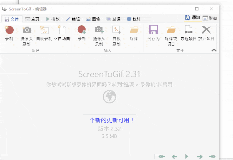Load a file with 媒体或项目

pyautogui.click(x=171, y=36)
